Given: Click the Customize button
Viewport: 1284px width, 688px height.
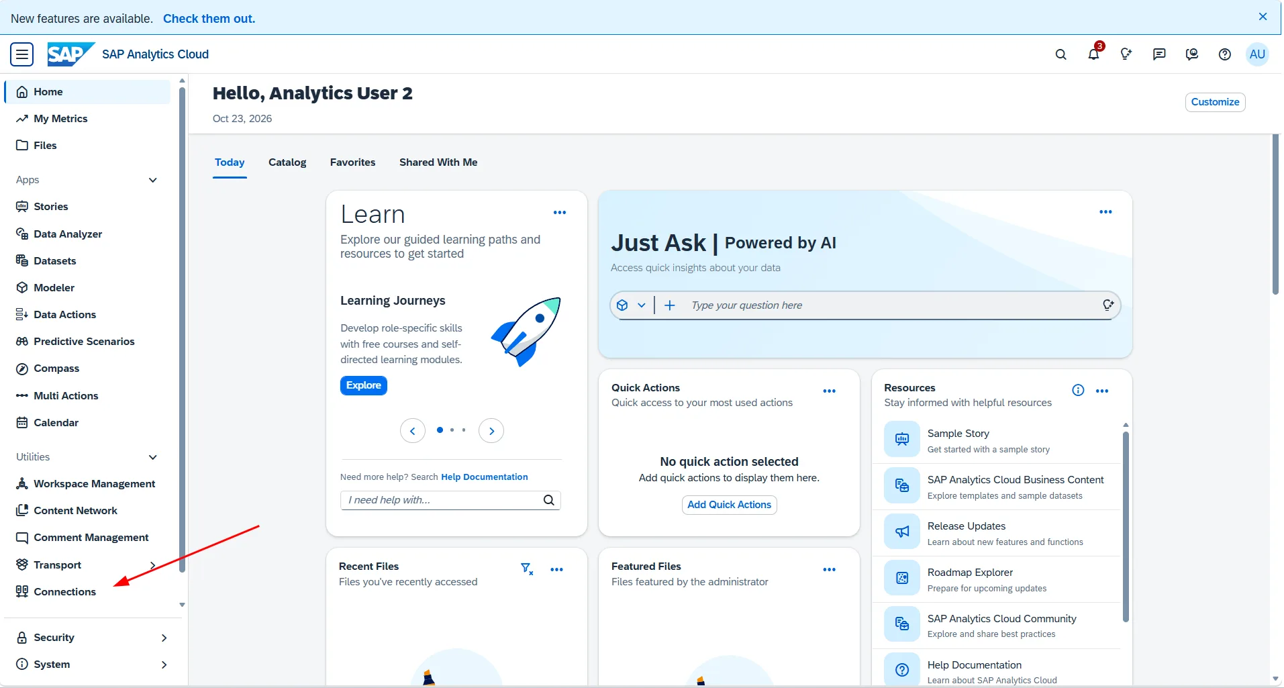Looking at the screenshot, I should click(x=1215, y=102).
